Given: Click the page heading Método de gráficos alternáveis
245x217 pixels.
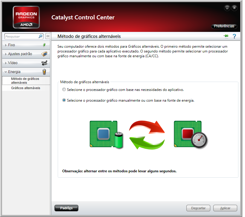Looking at the screenshot, I should 89,36.
